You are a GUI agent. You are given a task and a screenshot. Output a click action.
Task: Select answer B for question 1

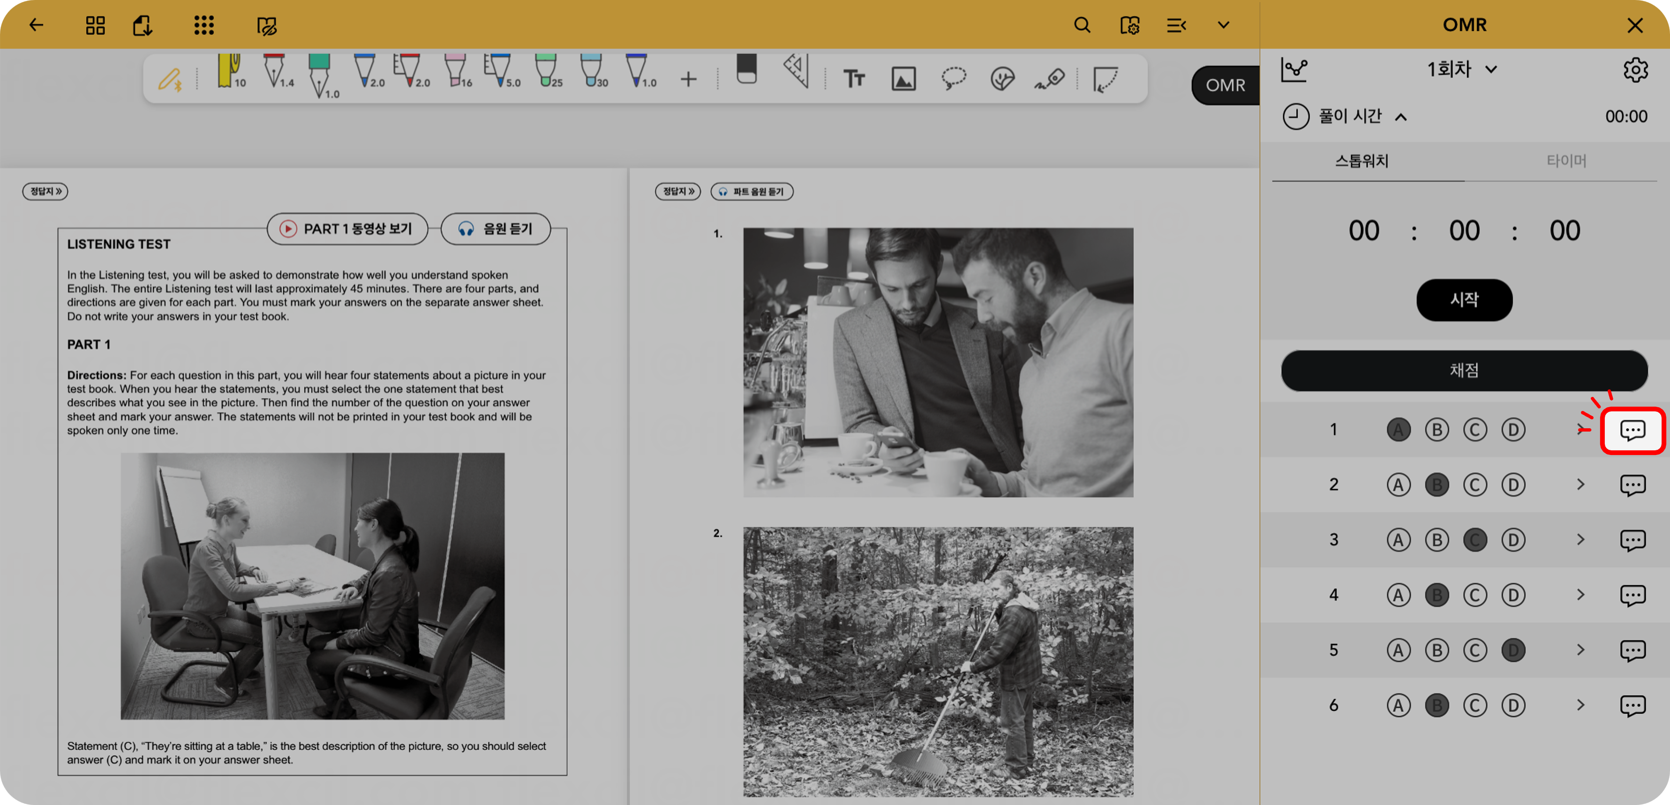coord(1437,430)
